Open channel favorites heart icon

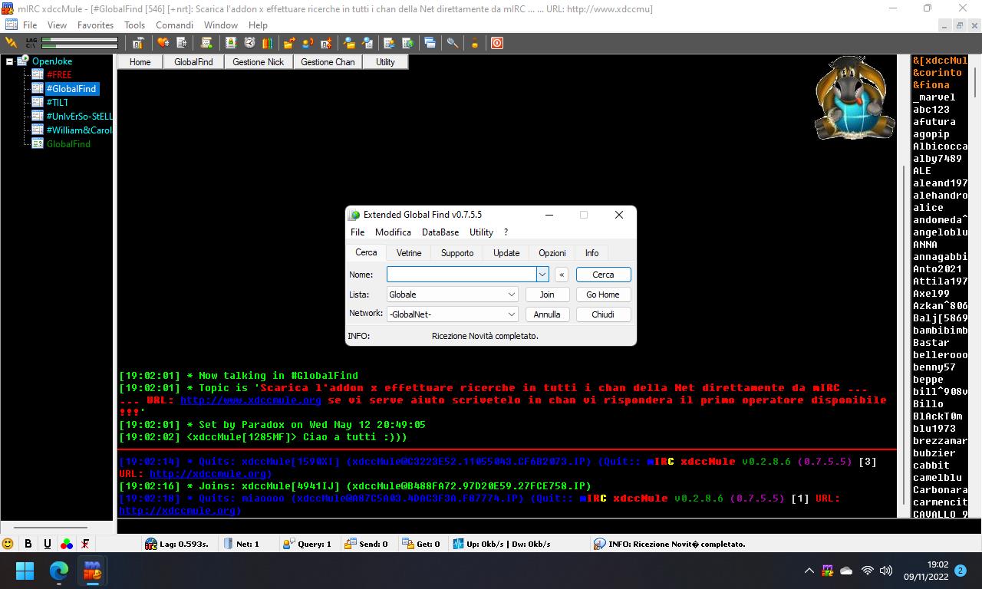click(163, 43)
